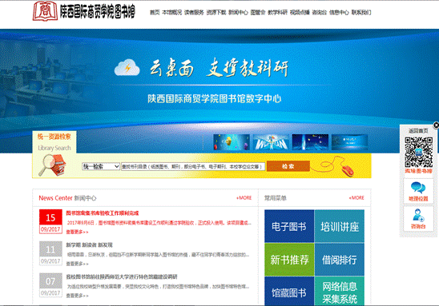Screen dimensions: 439x306
Task: Click the banner subtitle 陕西国际商贸学院图书馆数字中心
Action: coord(215,98)
